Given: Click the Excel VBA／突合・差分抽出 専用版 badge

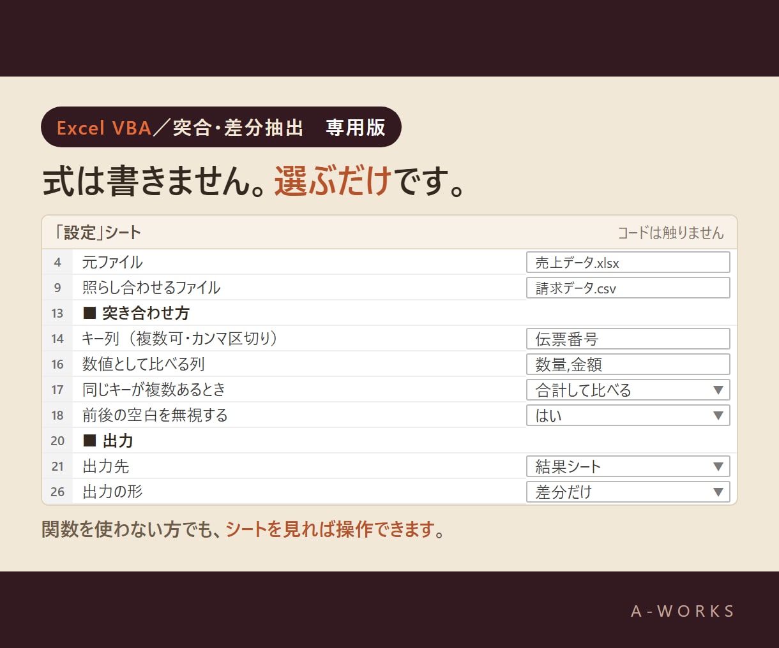Looking at the screenshot, I should (221, 127).
